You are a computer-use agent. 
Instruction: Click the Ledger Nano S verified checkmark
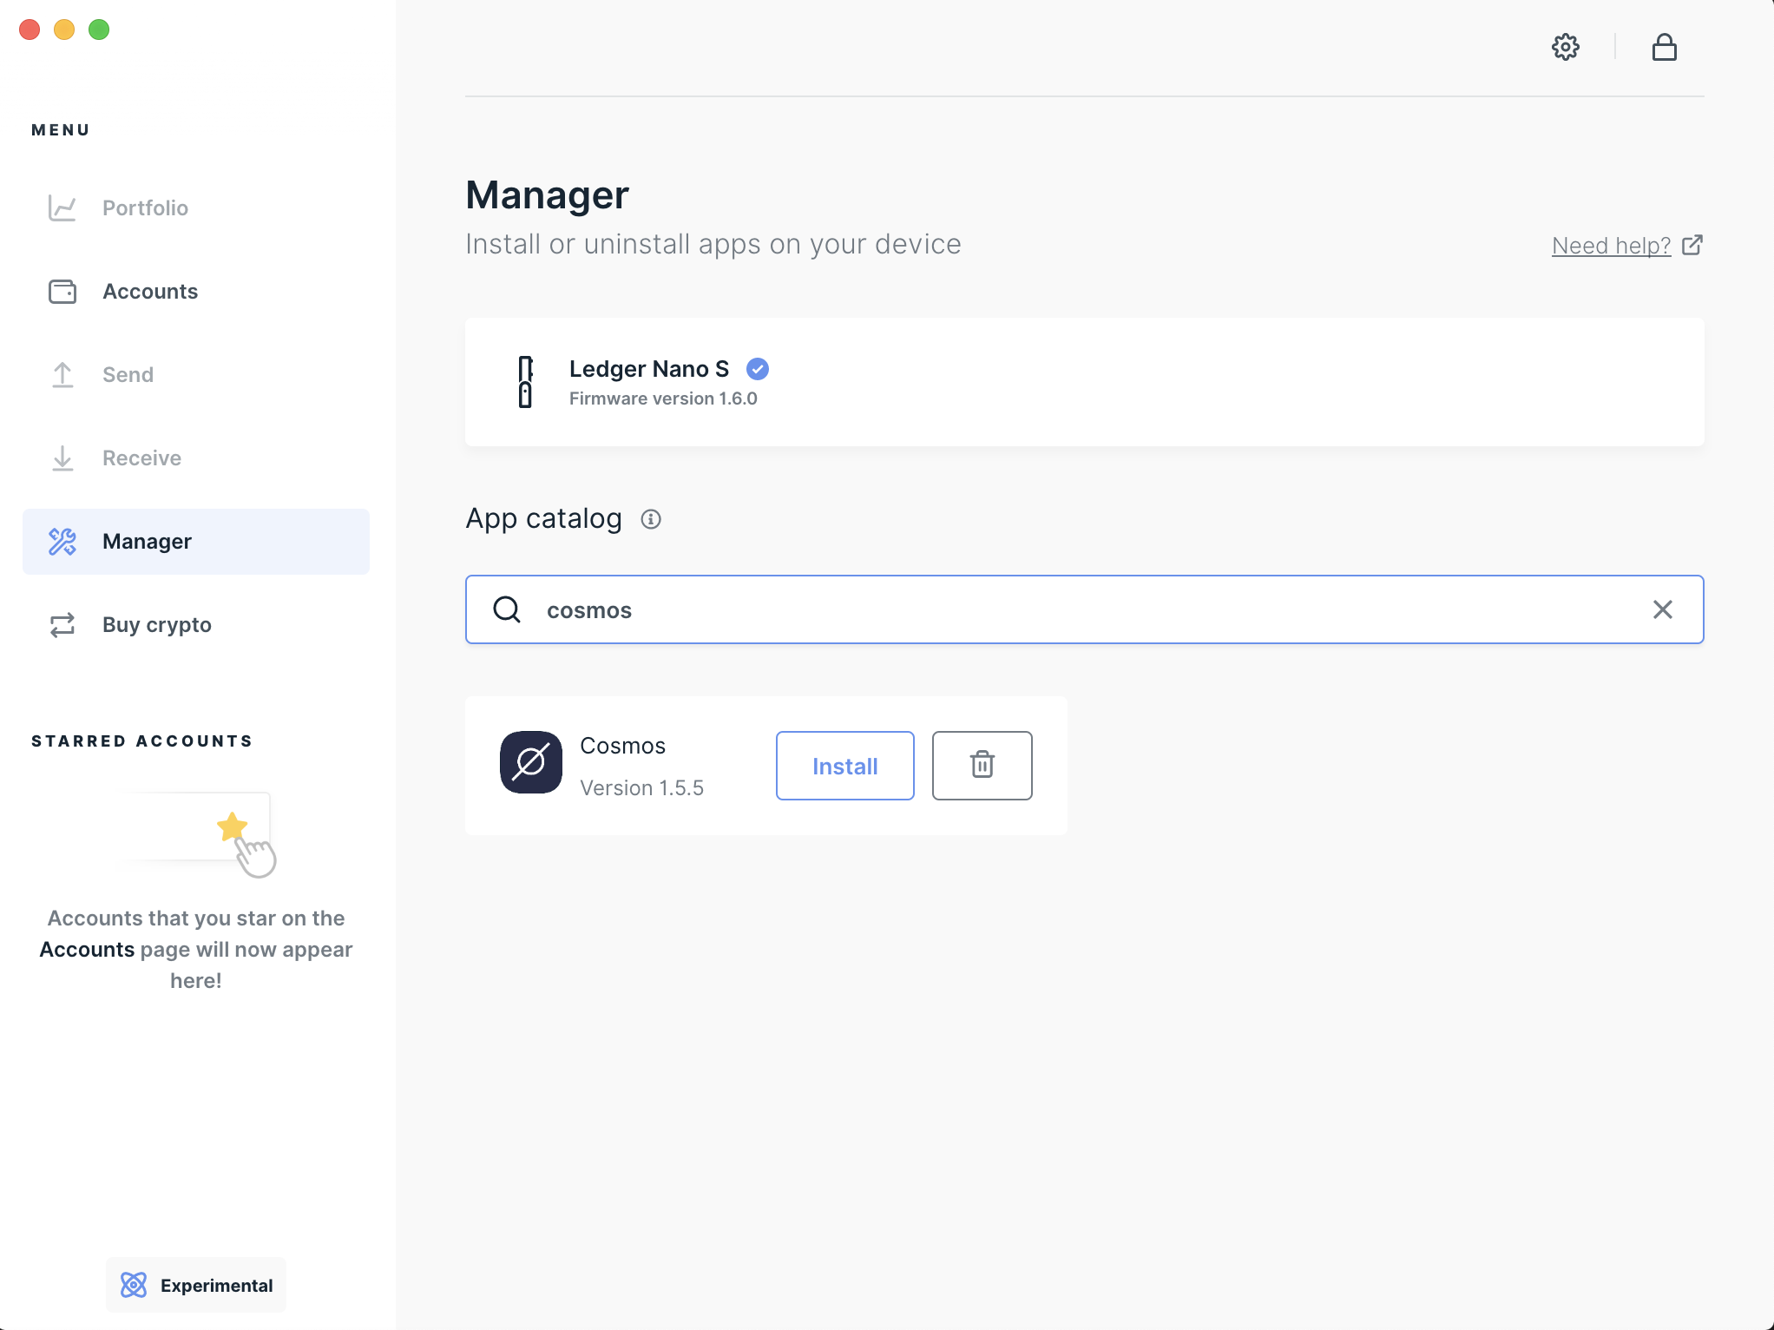(756, 369)
